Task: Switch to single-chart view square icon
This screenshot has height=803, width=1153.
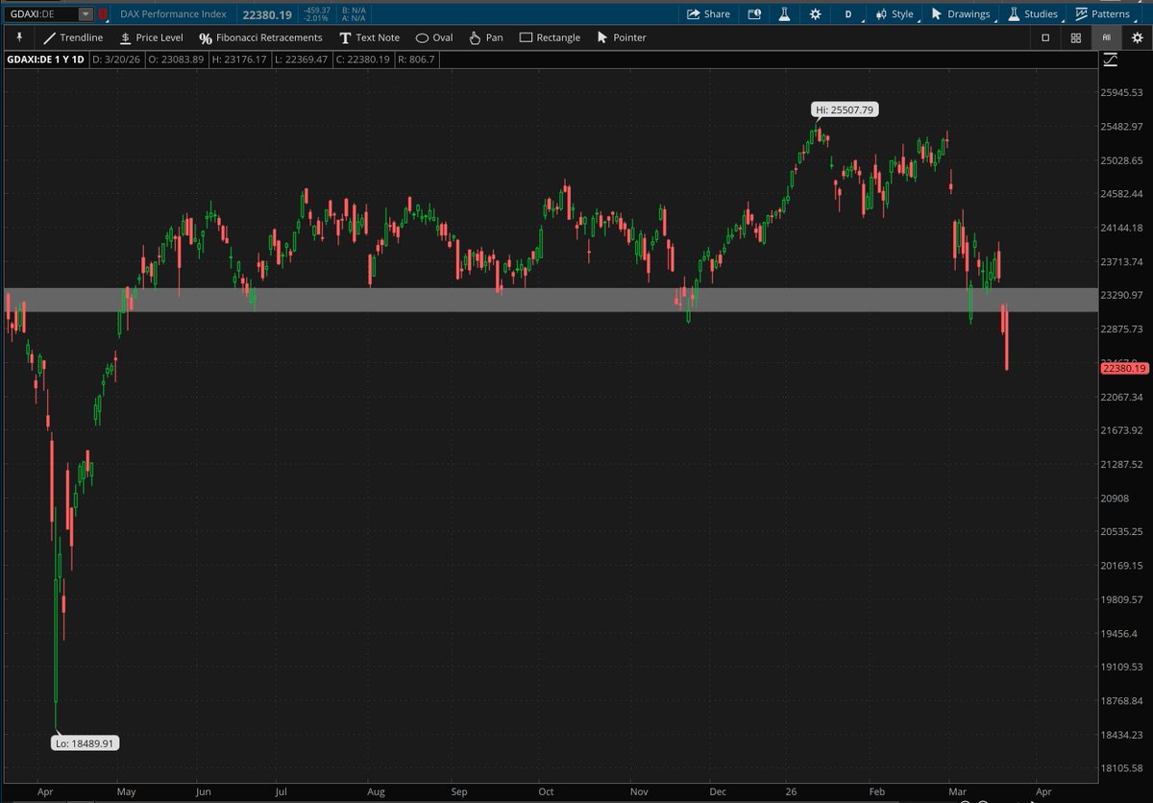Action: click(x=1045, y=37)
